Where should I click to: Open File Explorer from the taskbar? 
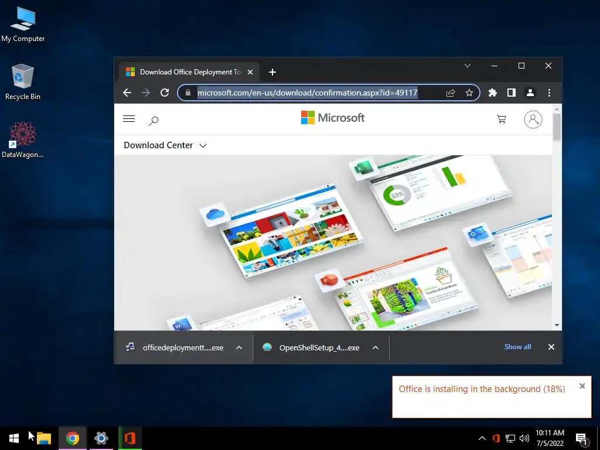43,438
